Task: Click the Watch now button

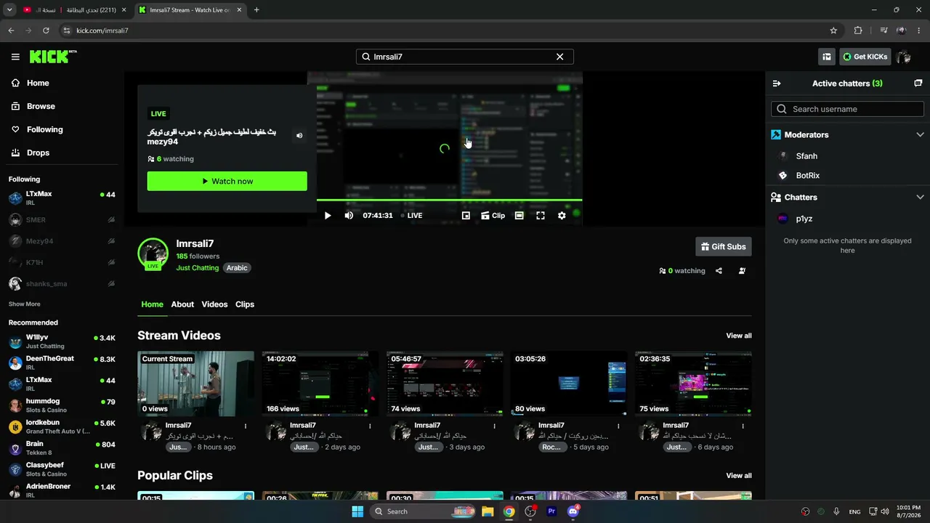Action: [227, 182]
